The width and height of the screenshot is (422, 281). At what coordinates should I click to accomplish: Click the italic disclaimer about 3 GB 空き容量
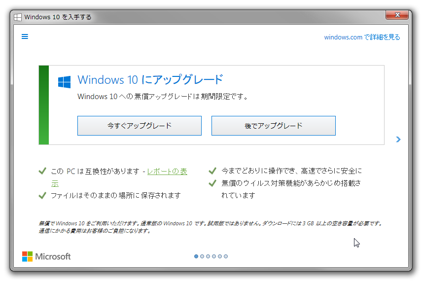tap(211, 227)
